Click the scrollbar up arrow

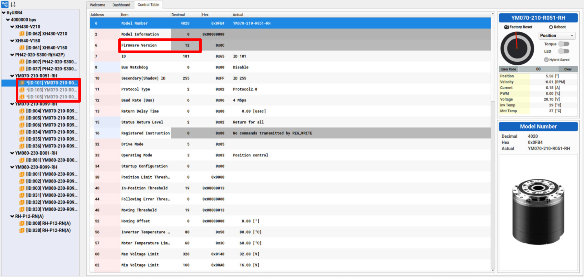click(x=493, y=14)
